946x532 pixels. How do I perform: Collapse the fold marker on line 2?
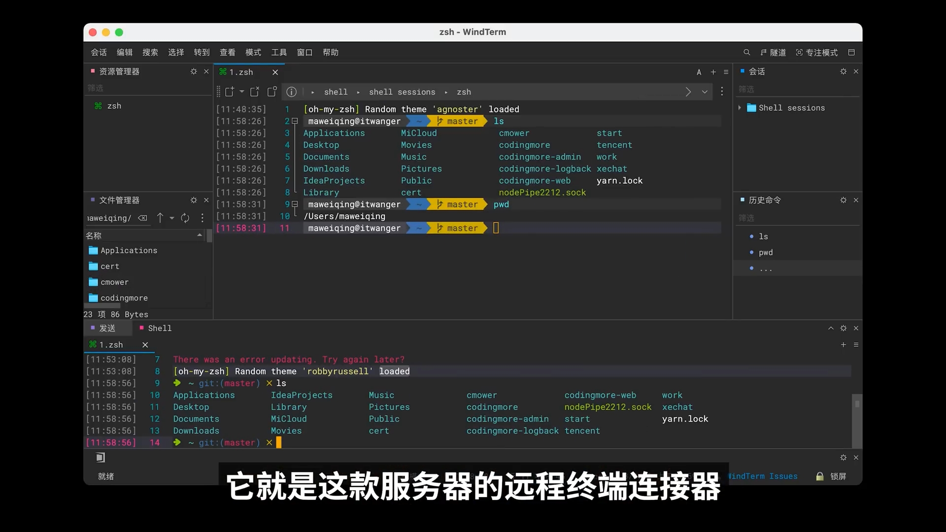(295, 121)
